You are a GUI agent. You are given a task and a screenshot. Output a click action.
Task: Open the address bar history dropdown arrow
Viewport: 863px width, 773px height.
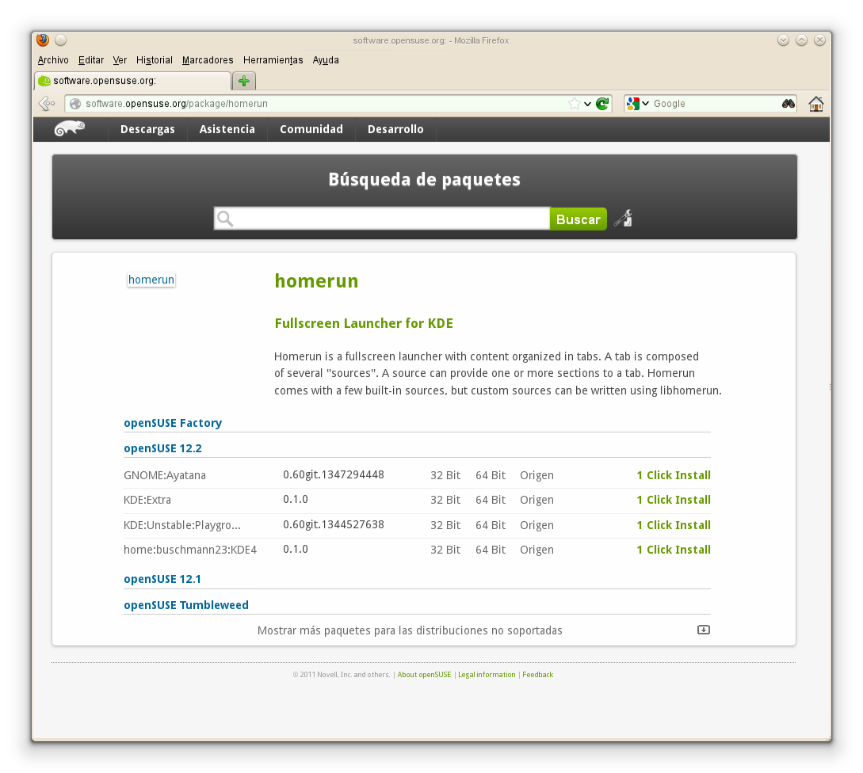point(587,104)
